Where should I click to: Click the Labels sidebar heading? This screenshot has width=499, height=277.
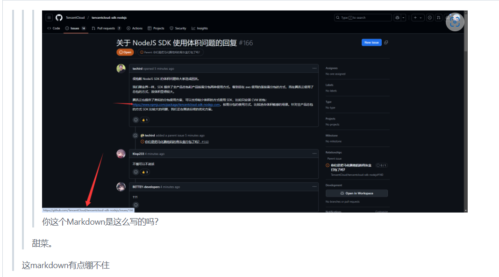(x=329, y=85)
